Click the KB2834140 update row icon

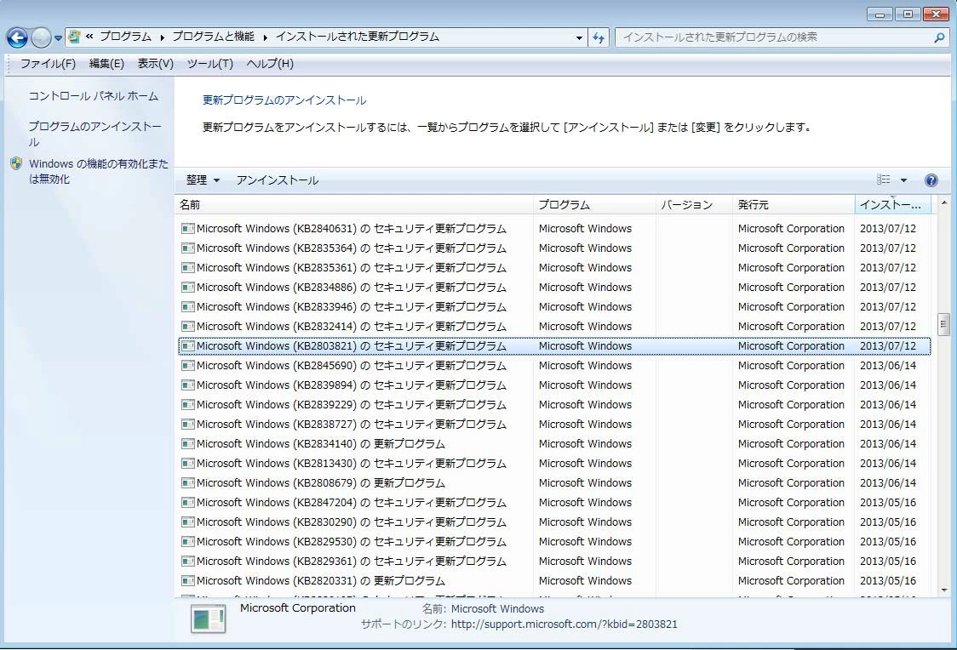[188, 443]
